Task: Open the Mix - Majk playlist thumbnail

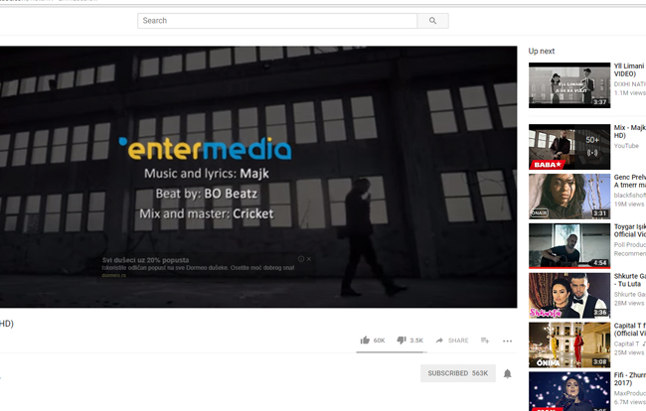Action: click(x=569, y=147)
